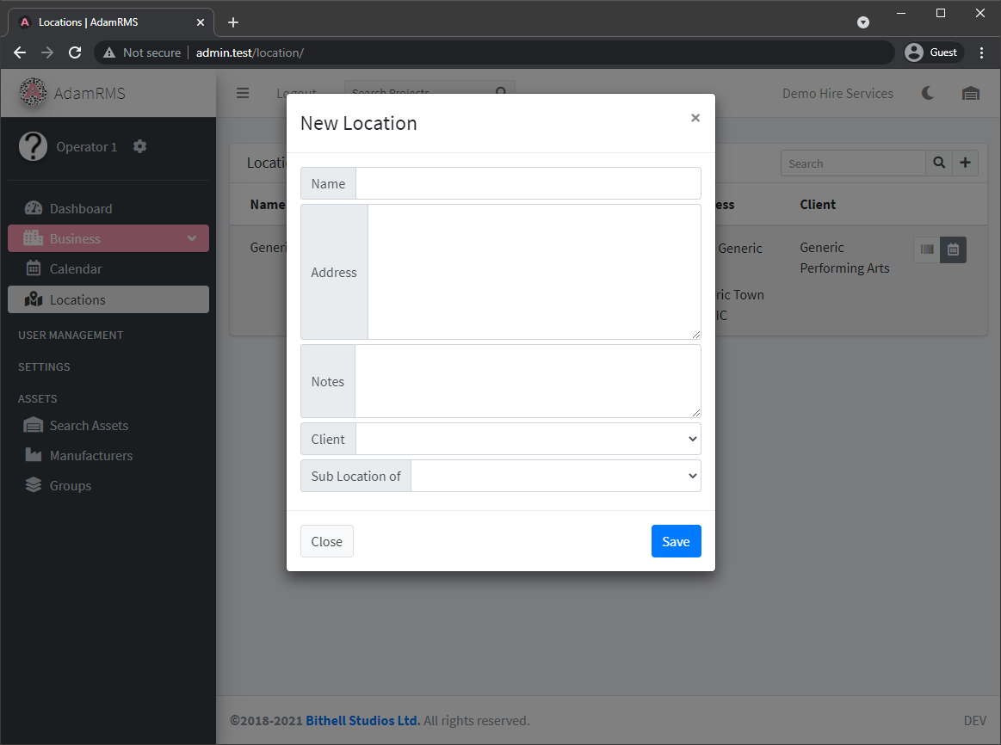Click into the Notes text area
1001x745 pixels.
[x=528, y=381]
